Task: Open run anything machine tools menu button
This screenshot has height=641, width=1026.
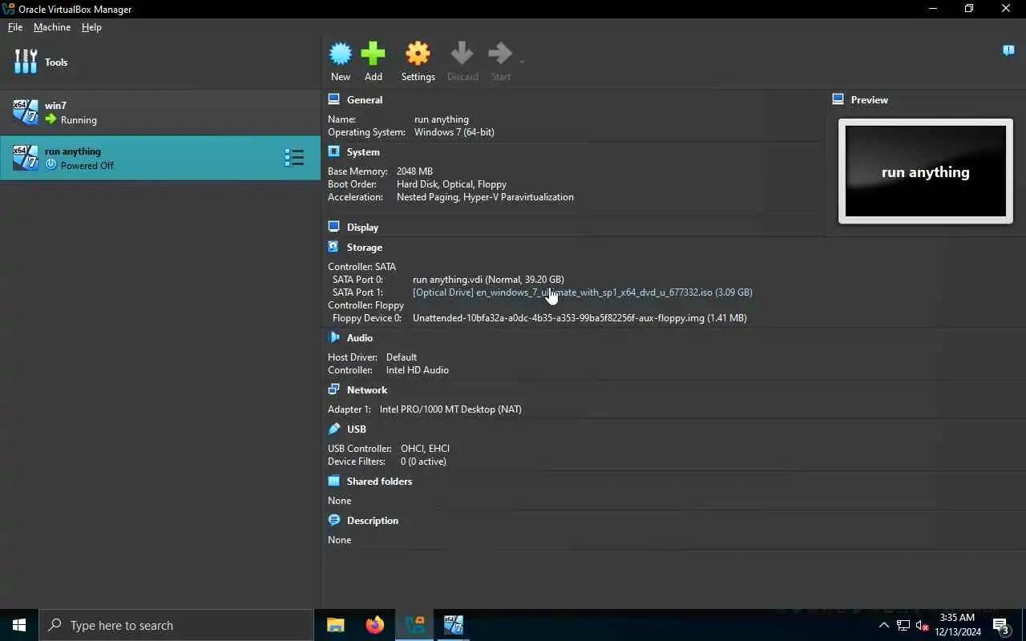Action: point(294,158)
